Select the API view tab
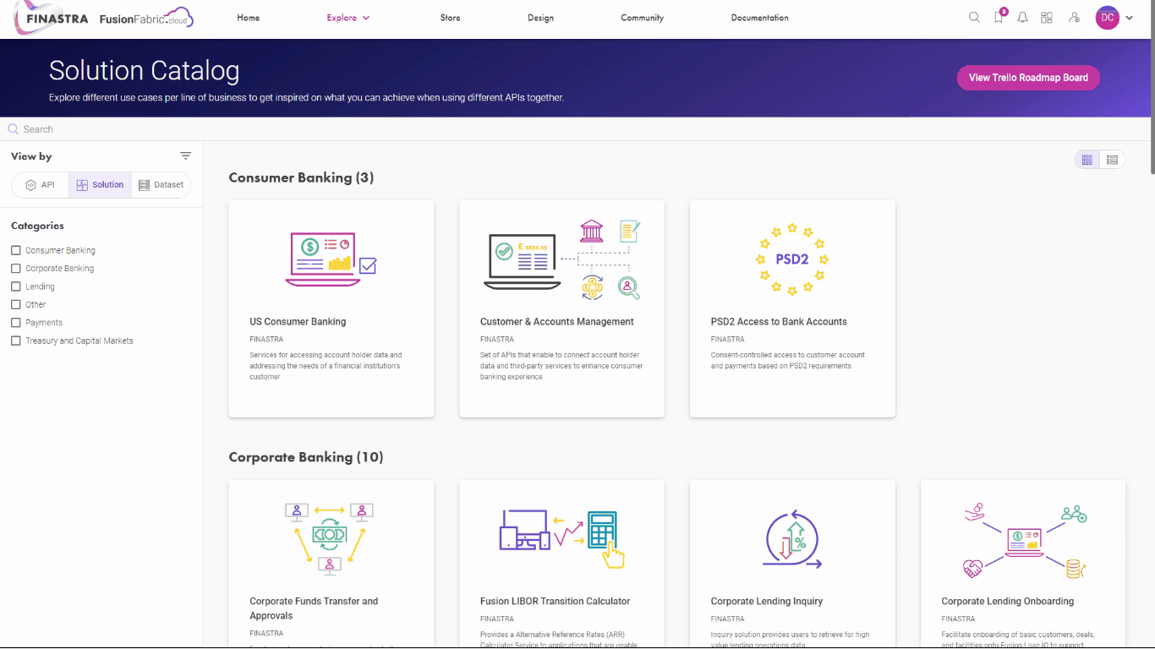Viewport: 1155px width, 649px height. pos(41,185)
